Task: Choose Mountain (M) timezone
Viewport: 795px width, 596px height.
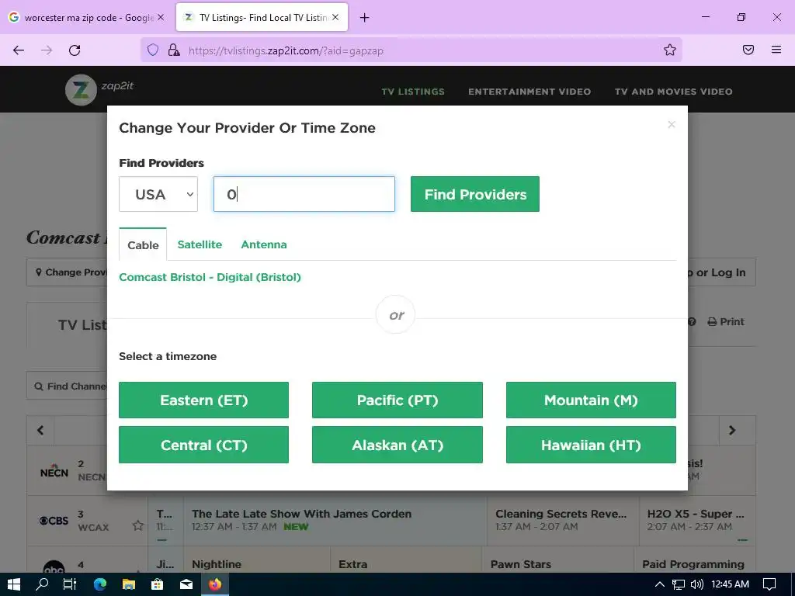Action: (591, 400)
